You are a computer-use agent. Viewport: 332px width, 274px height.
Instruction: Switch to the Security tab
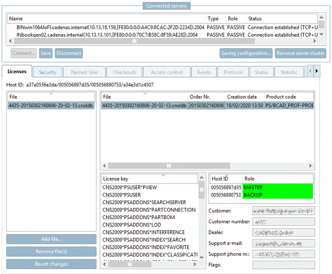(48, 72)
